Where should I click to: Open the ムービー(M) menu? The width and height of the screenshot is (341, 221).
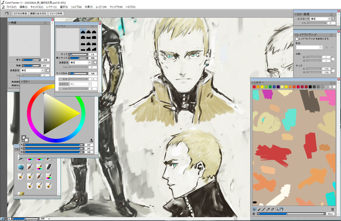[101, 7]
